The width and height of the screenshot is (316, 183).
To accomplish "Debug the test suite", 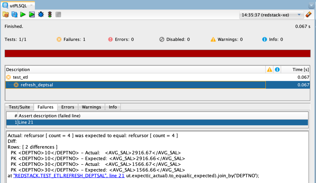I will point(40,14).
